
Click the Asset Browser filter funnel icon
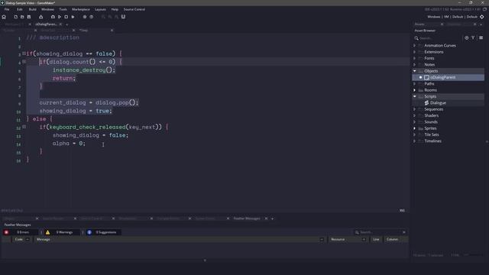pos(473,37)
